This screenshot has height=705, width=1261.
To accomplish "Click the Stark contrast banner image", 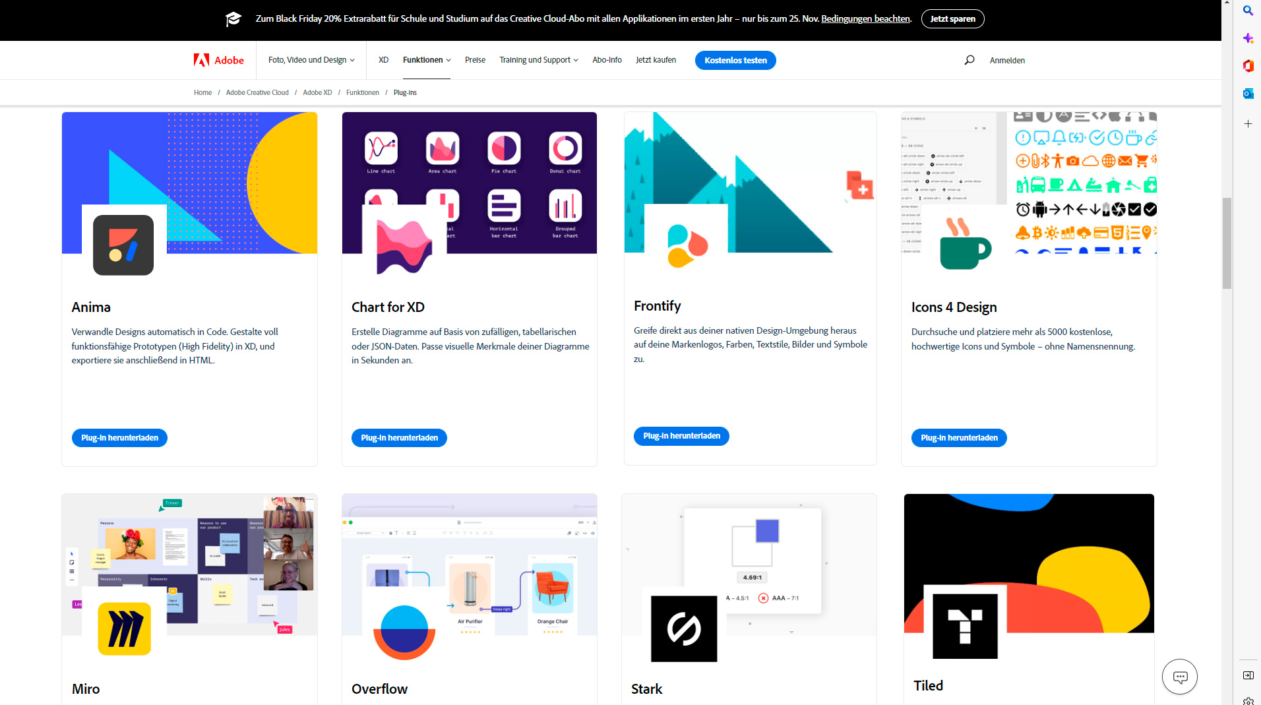I will pos(749,565).
